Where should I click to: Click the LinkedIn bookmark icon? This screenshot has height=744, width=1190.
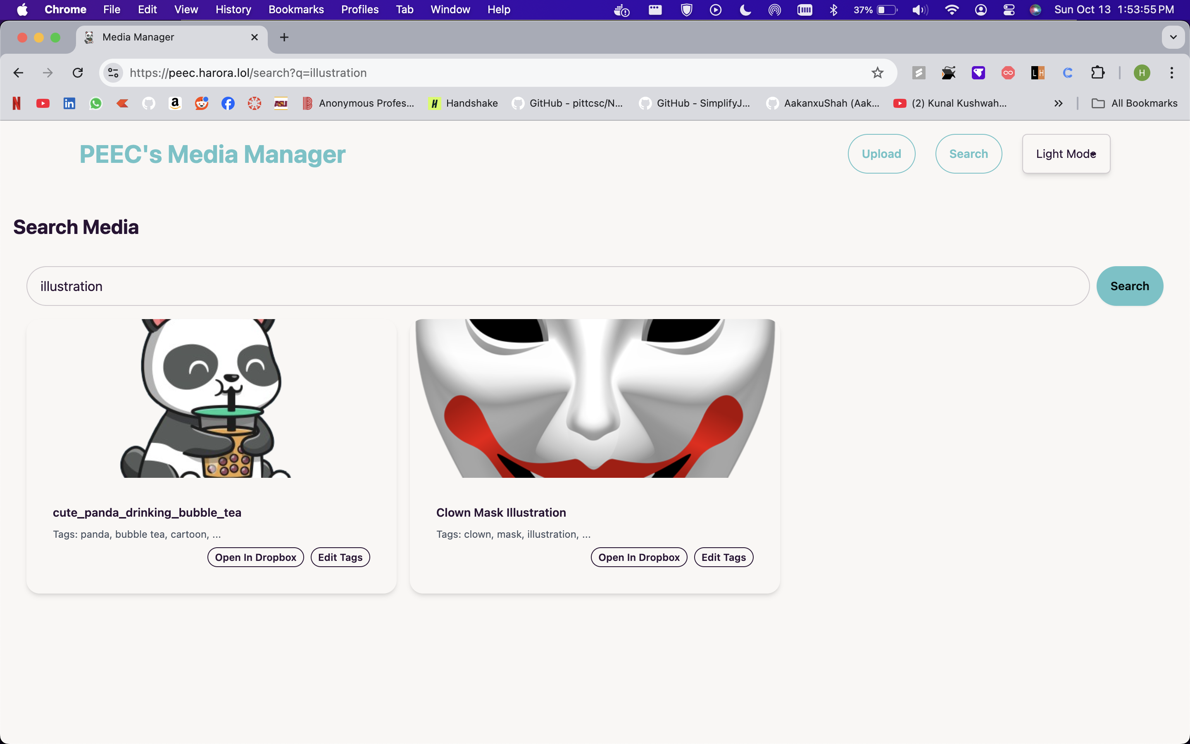(69, 103)
